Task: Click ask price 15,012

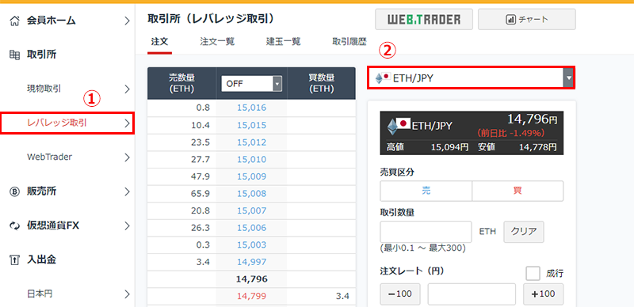Action: (x=251, y=142)
